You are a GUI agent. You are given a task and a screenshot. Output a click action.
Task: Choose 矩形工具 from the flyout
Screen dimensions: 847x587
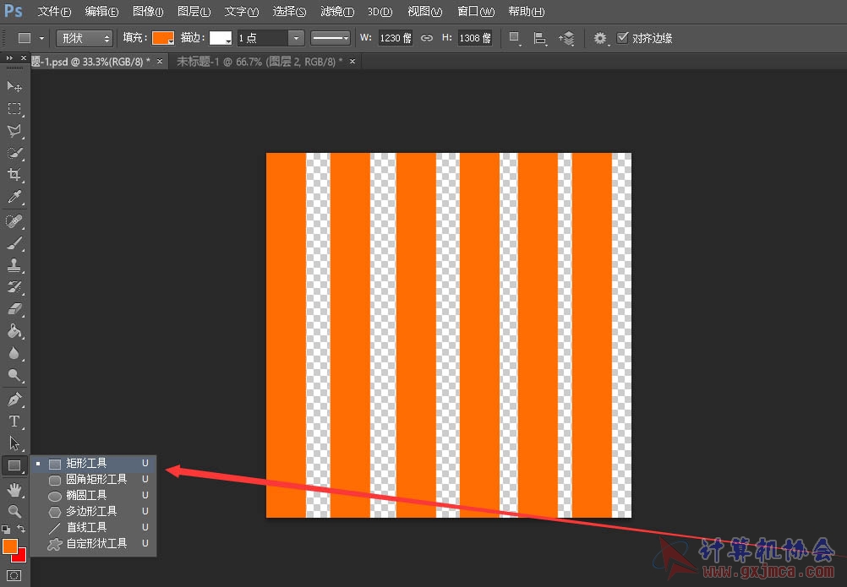pyautogui.click(x=94, y=463)
